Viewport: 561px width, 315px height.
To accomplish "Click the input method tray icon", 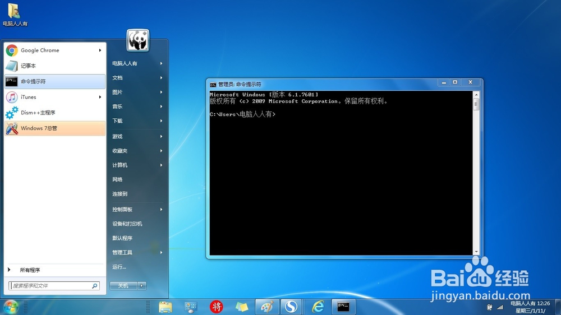I will [x=489, y=307].
